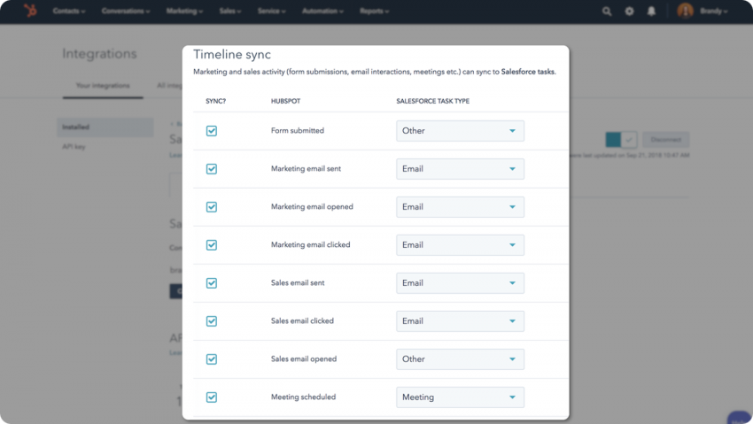This screenshot has width=753, height=424.
Task: Open the search magnifier icon
Action: (x=607, y=11)
